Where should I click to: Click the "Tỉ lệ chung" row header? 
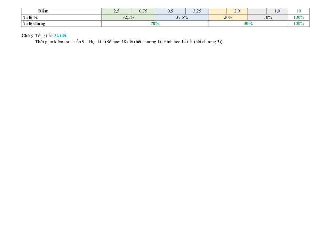(x=61, y=24)
